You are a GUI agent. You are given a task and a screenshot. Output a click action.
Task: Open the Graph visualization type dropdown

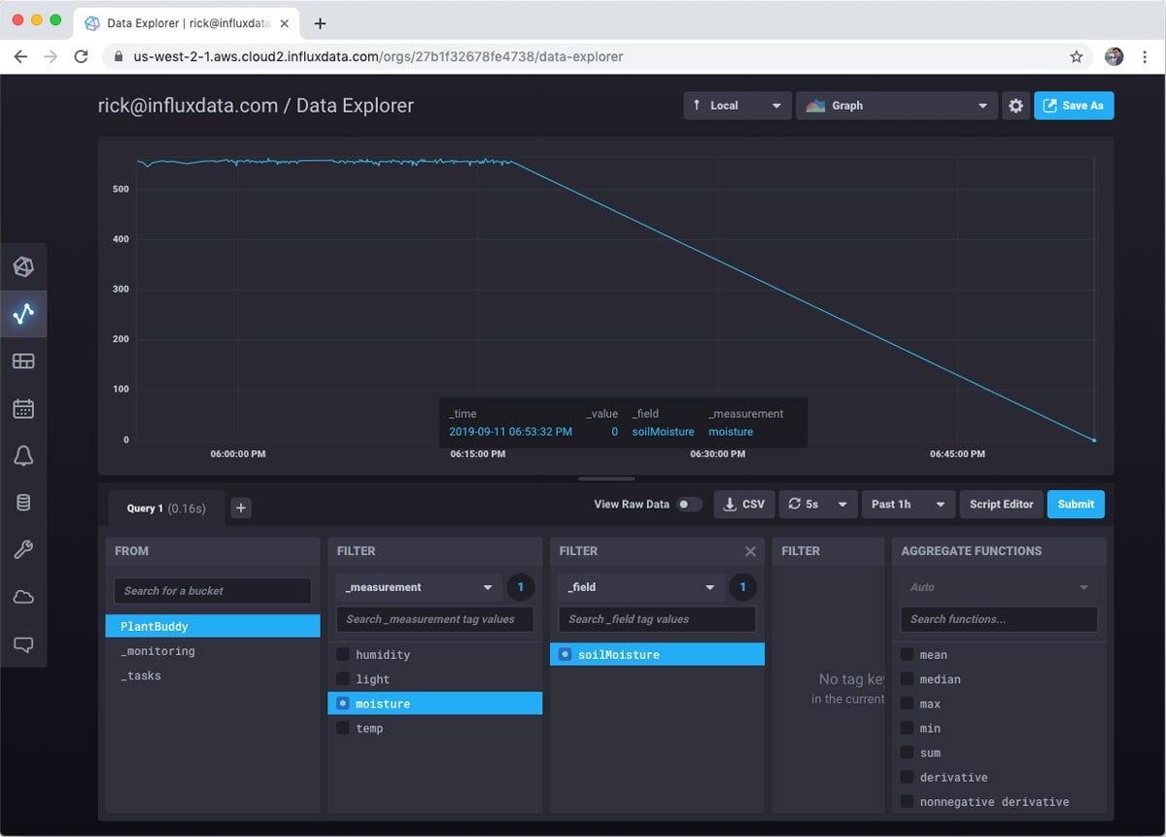pyautogui.click(x=896, y=105)
